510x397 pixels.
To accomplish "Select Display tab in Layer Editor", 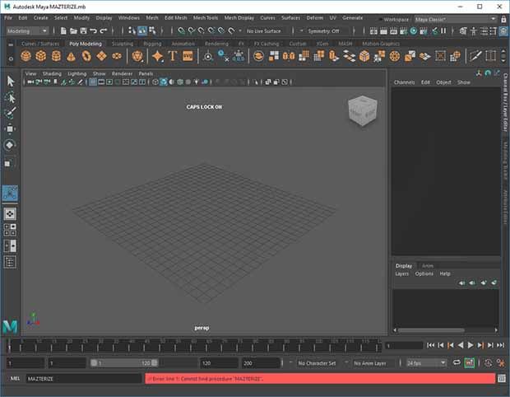I will pos(404,266).
